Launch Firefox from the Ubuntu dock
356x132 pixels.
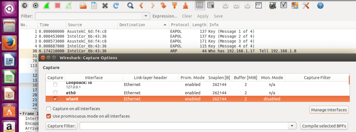coord(9,43)
